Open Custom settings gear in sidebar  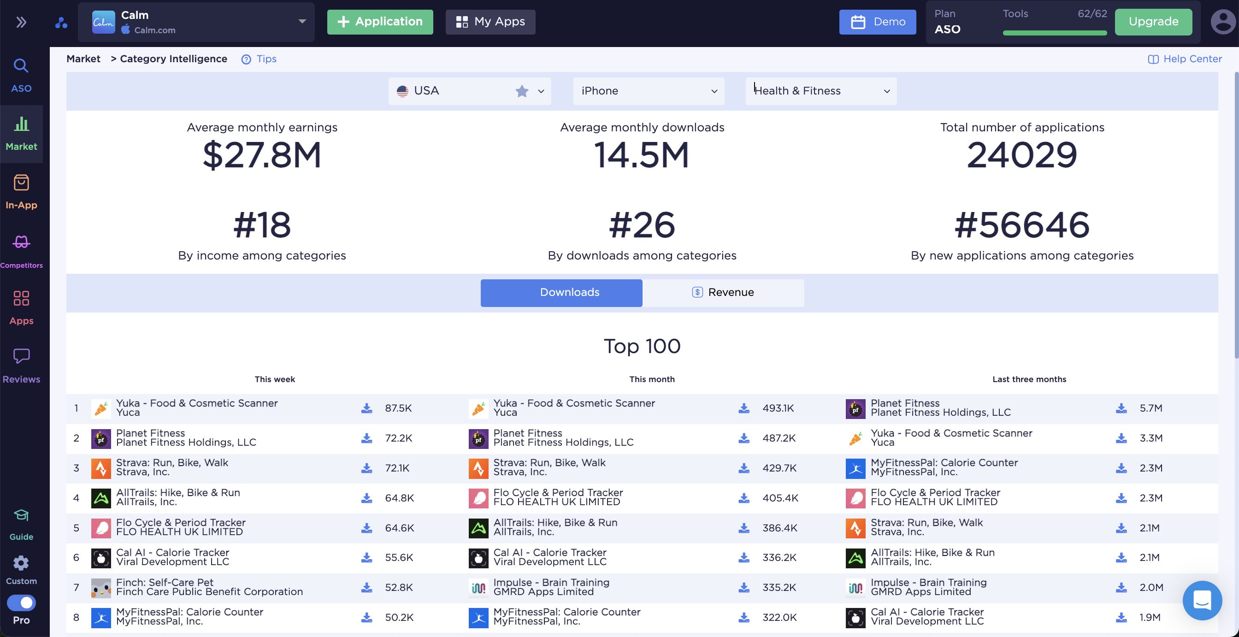pos(21,570)
